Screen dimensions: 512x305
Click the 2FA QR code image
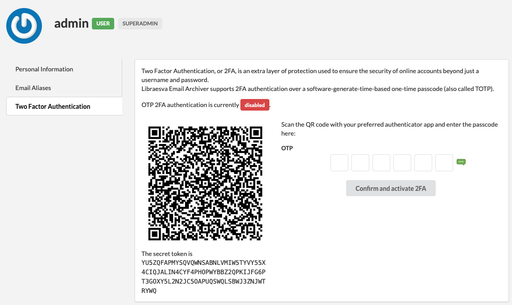point(205,184)
